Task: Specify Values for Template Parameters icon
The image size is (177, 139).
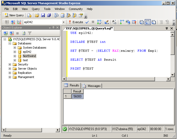Action: (114, 22)
